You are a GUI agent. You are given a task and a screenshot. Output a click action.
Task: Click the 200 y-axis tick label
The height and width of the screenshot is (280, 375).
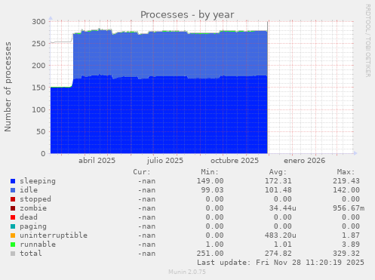click(x=38, y=66)
